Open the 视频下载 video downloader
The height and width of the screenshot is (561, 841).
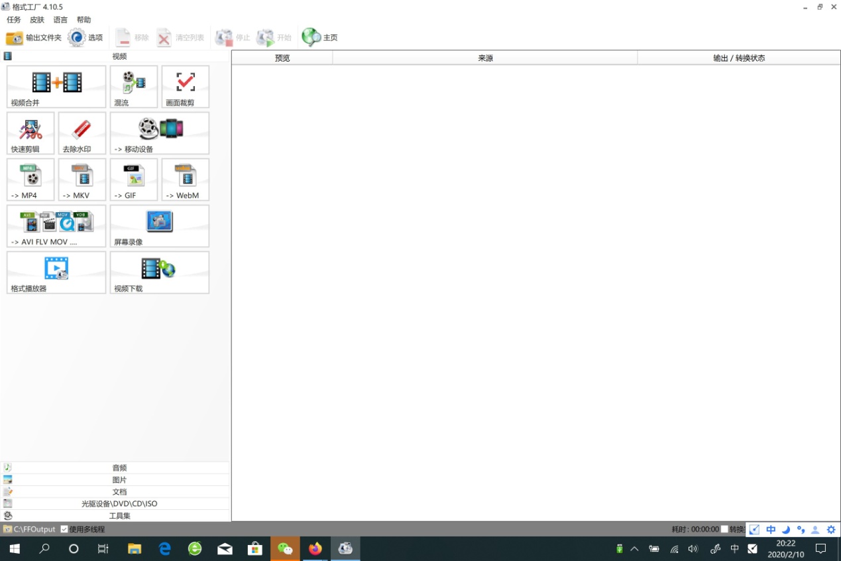click(x=160, y=272)
